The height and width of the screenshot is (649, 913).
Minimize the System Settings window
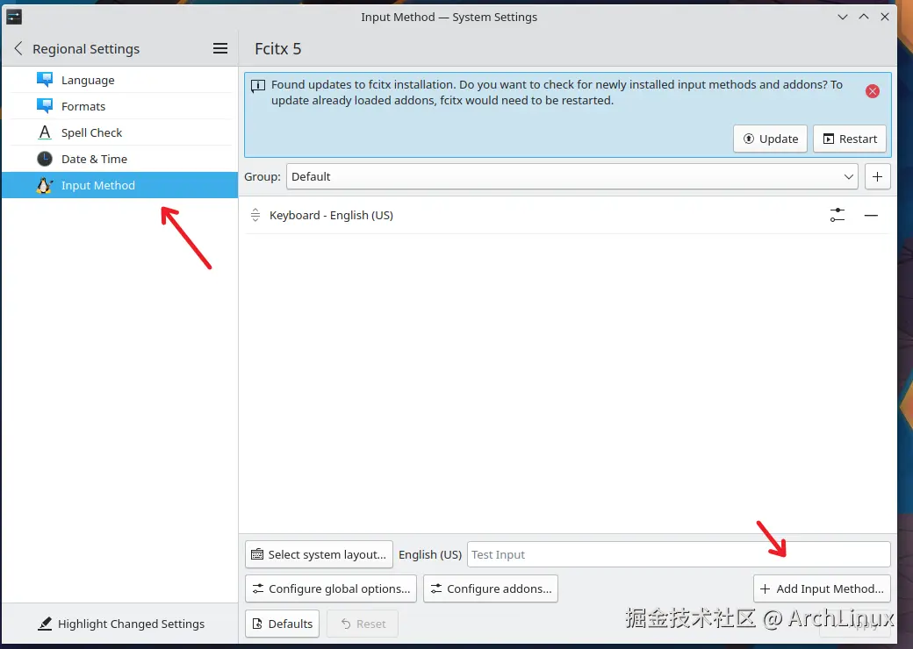(843, 17)
